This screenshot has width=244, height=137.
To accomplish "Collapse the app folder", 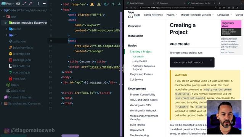I will 4,16.
